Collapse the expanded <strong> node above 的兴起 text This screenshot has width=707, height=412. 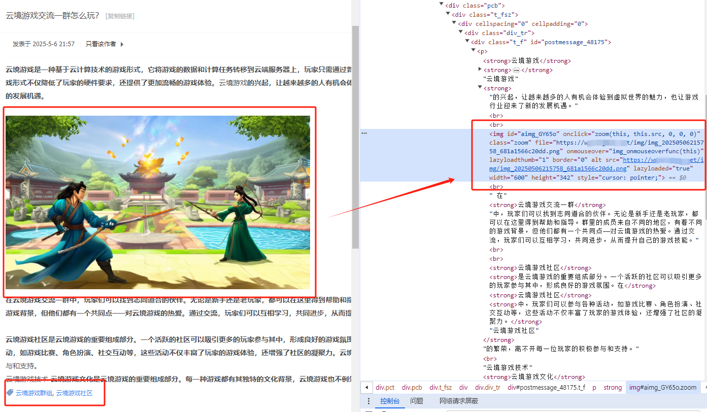pyautogui.click(x=480, y=88)
